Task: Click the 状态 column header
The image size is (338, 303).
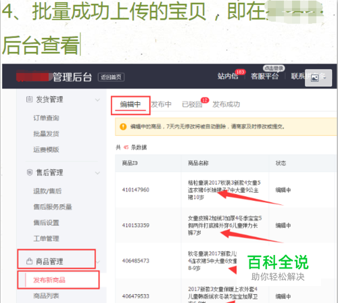Action: point(281,163)
